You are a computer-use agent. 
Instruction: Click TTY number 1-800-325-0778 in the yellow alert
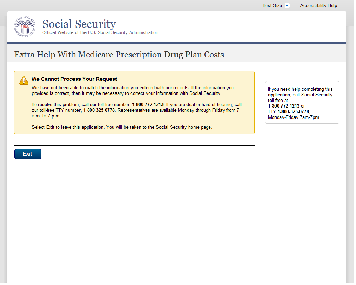[99, 110]
